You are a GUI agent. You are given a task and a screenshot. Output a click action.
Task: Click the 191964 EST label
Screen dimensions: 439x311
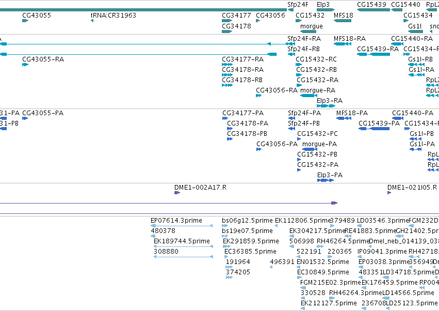(238, 262)
